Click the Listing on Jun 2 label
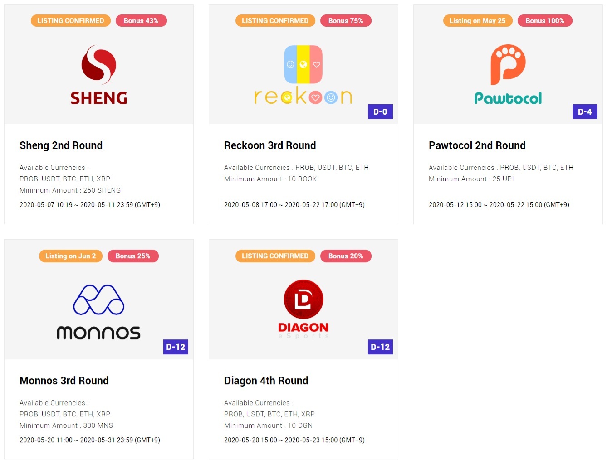607x464 pixels. pos(71,256)
